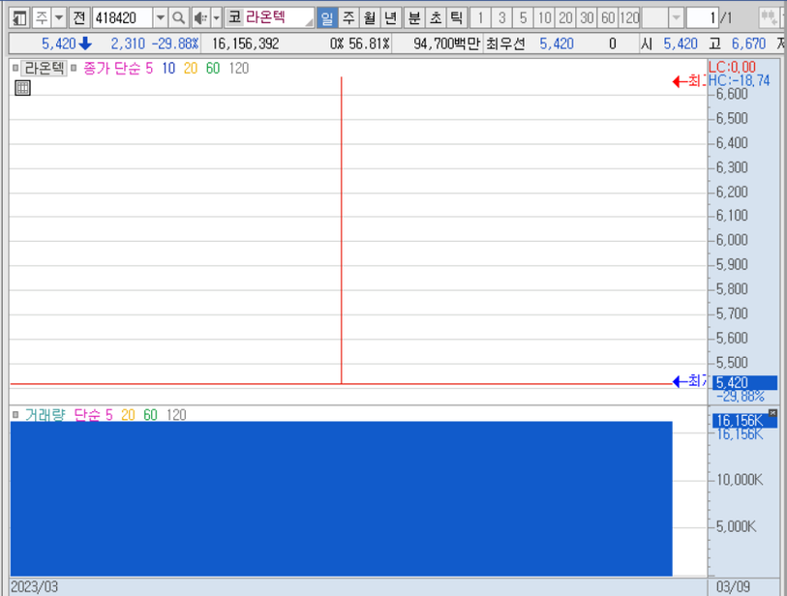The image size is (787, 596).
Task: Select the 년 yearly chart period
Action: 390,18
